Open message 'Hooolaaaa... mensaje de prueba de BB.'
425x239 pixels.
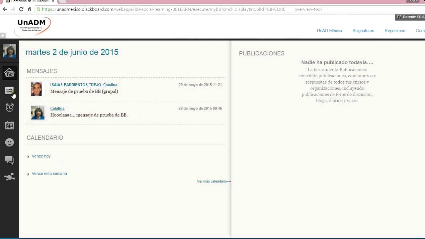pyautogui.click(x=89, y=115)
